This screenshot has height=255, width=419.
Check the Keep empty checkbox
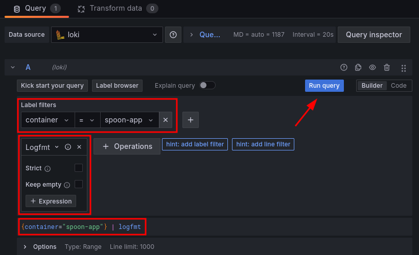pyautogui.click(x=79, y=184)
